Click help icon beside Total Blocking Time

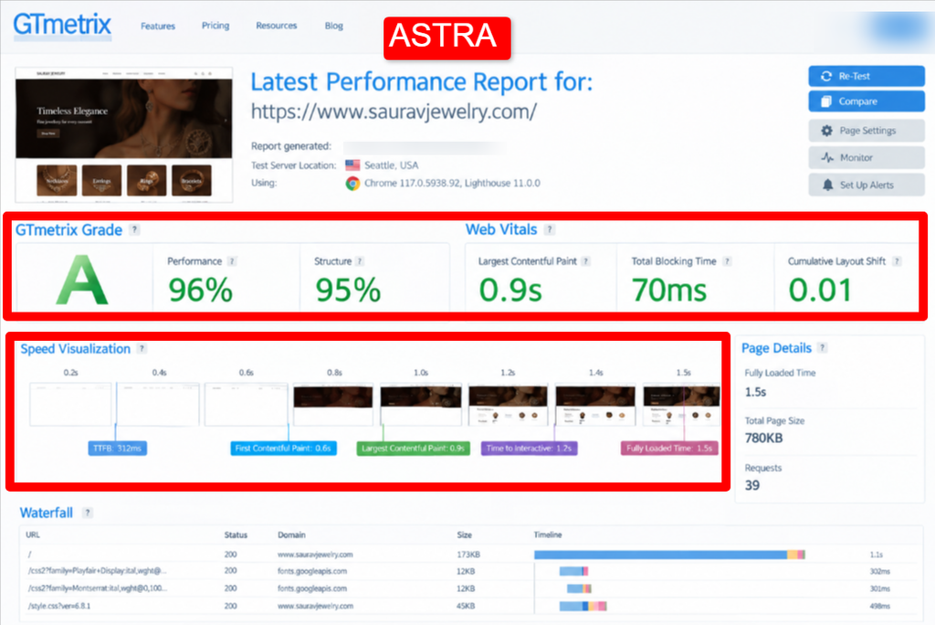coord(727,261)
